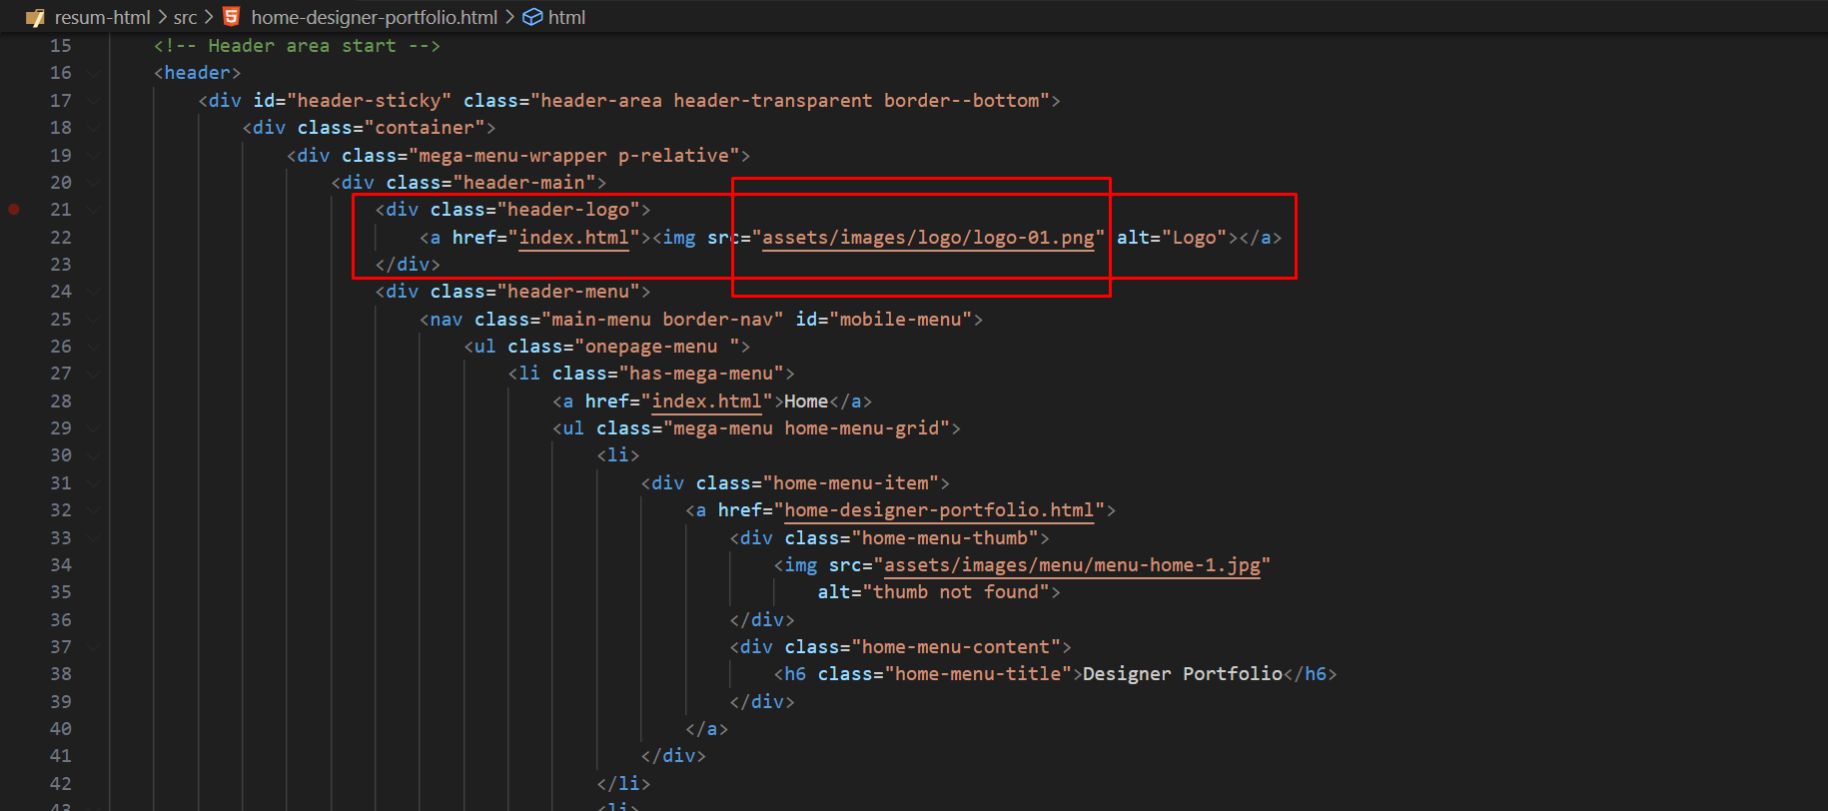The height and width of the screenshot is (811, 1828).
Task: Click line number 28 in the gutter
Action: (x=61, y=402)
